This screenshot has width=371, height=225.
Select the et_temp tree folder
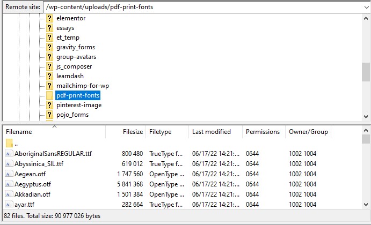68,37
